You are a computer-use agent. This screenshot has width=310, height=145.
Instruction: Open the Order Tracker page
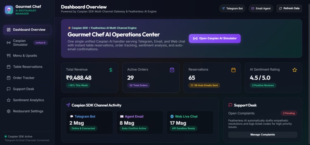pyautogui.click(x=27, y=78)
